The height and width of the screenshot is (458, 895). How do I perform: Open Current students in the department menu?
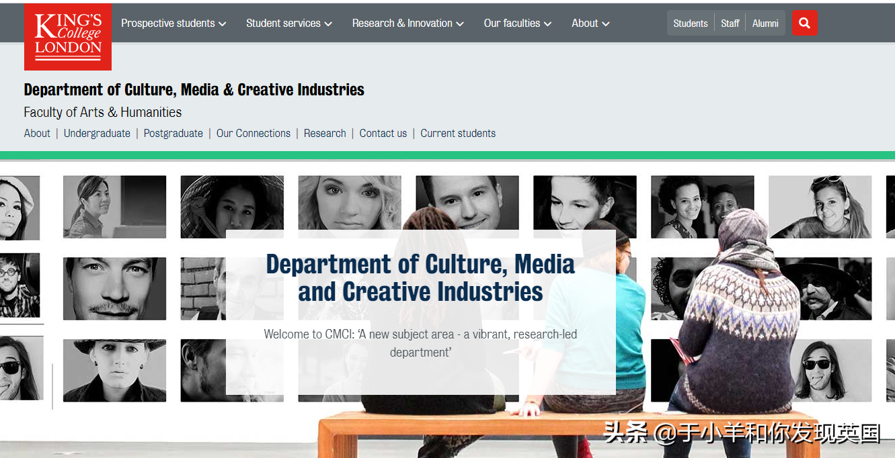(x=458, y=133)
